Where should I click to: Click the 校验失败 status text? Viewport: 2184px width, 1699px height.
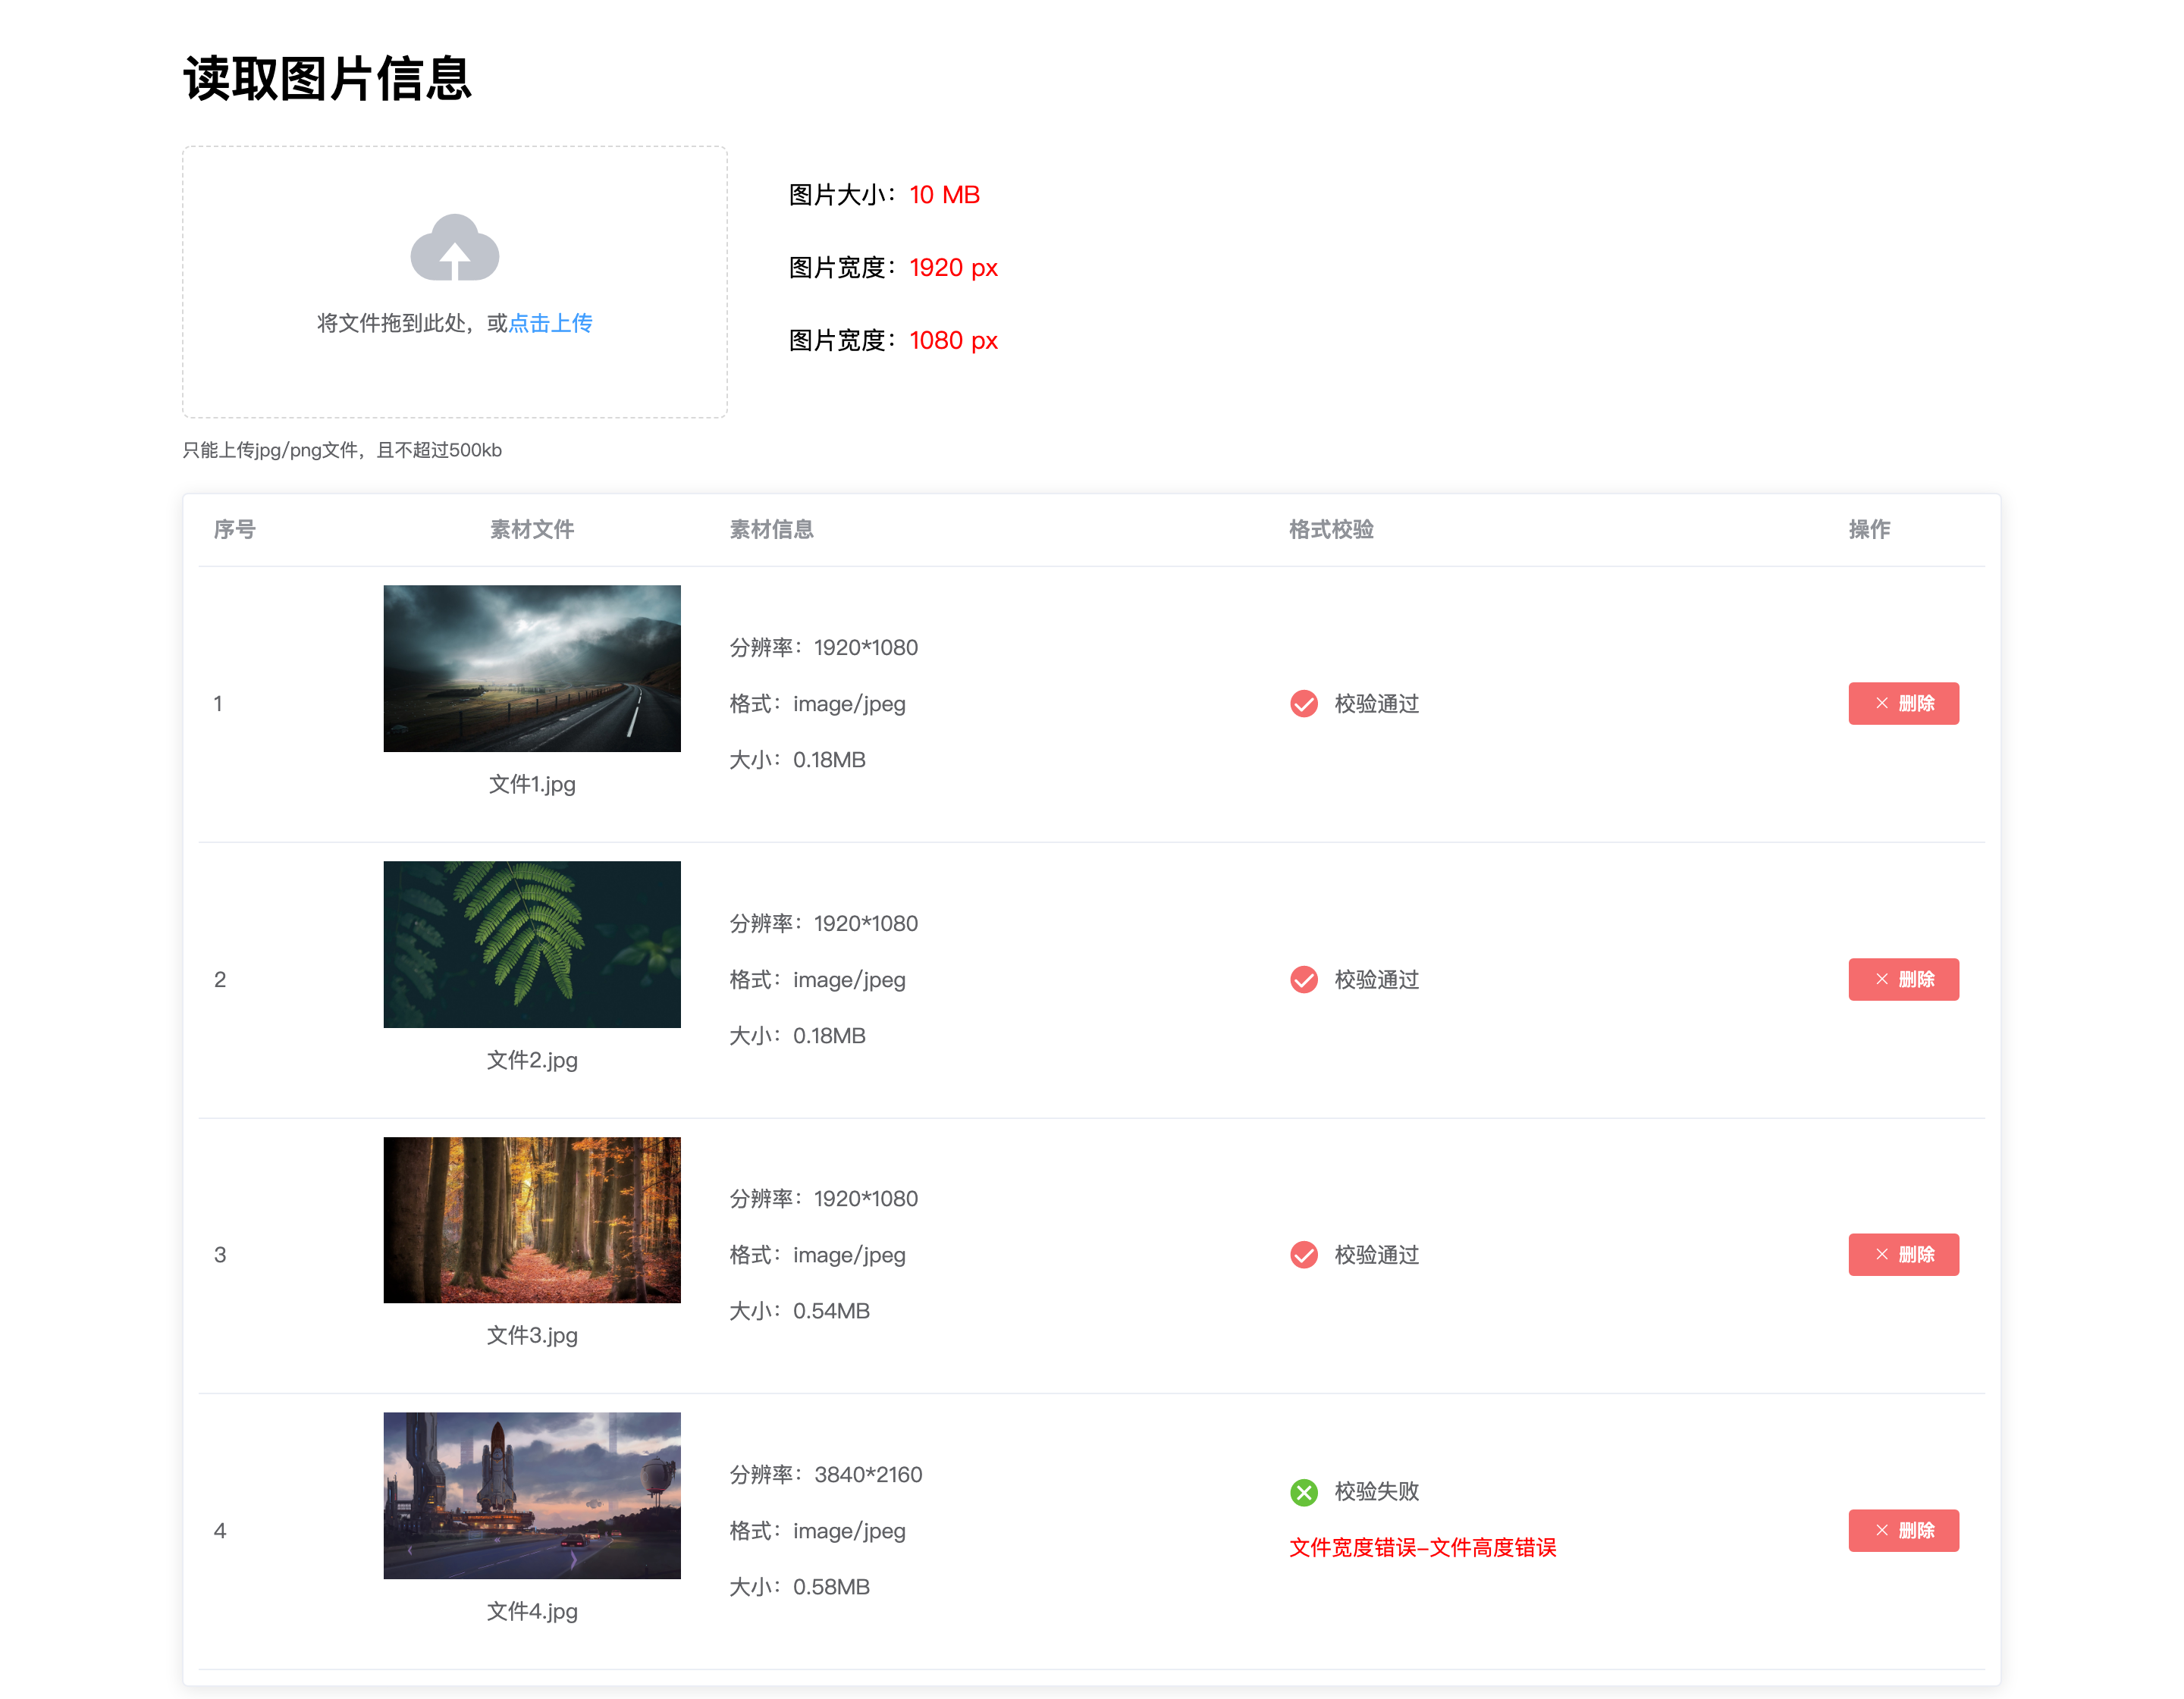[1377, 1492]
